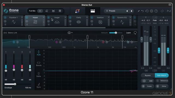Select the speaker icon in the Full Mix selector

coord(60,11)
